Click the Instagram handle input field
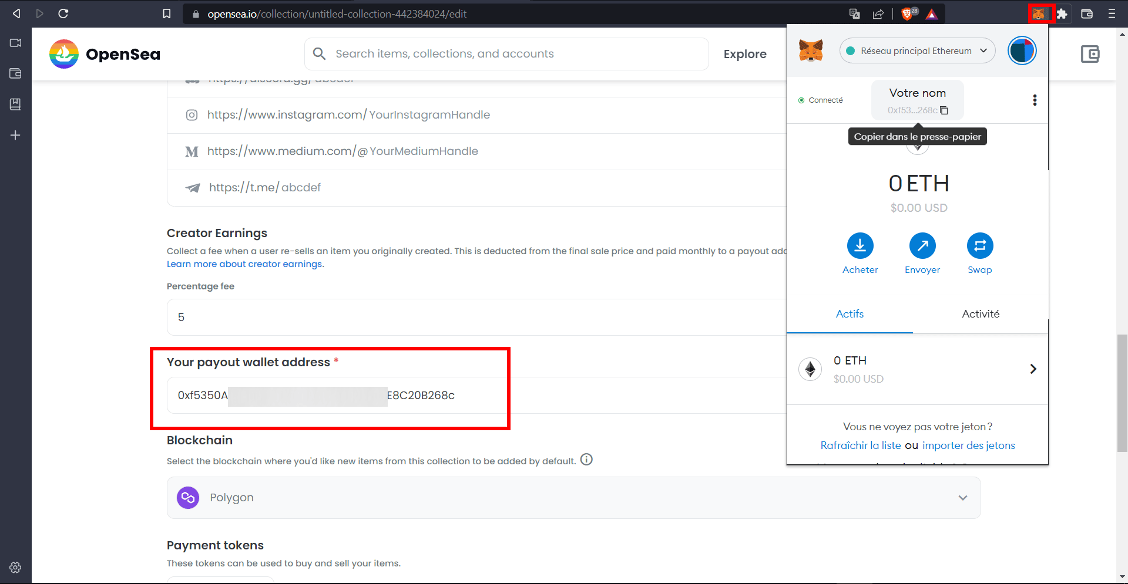The image size is (1128, 584). 476,115
